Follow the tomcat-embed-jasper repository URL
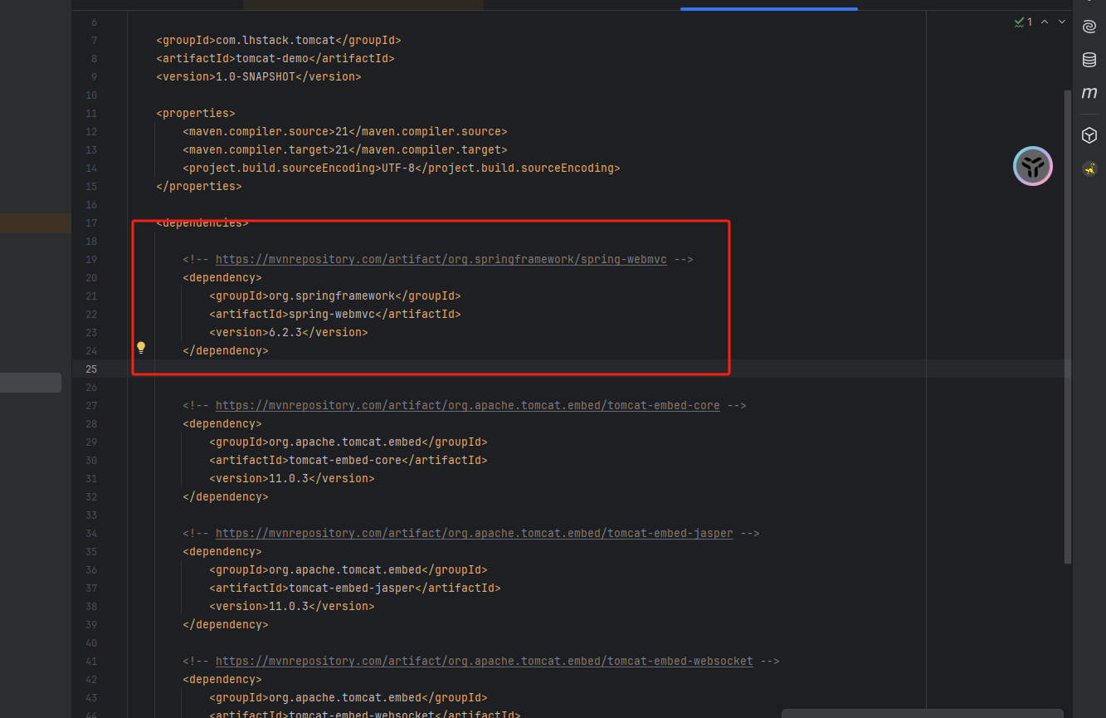1106x718 pixels. click(x=474, y=534)
